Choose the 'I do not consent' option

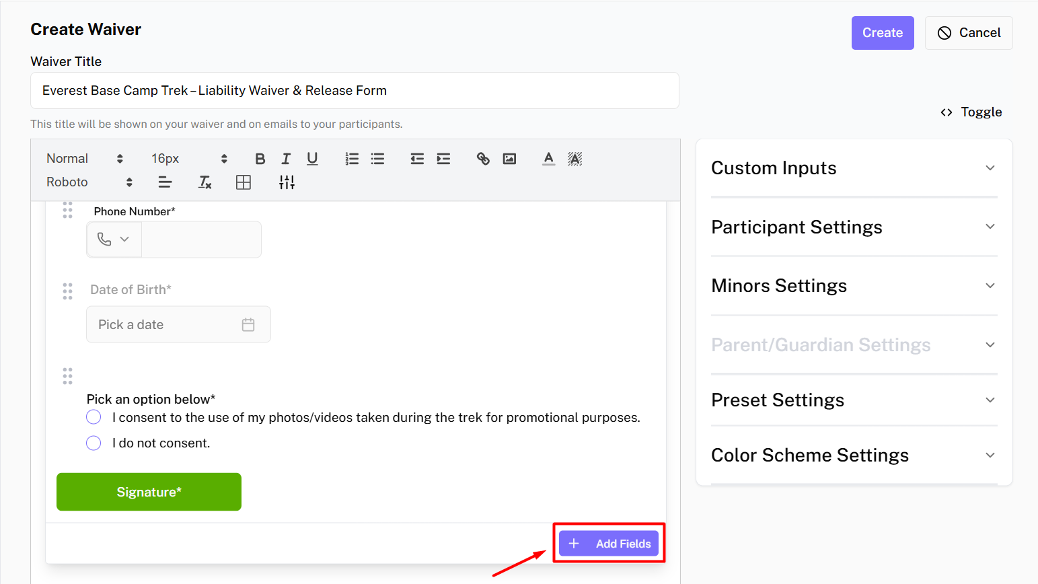94,443
